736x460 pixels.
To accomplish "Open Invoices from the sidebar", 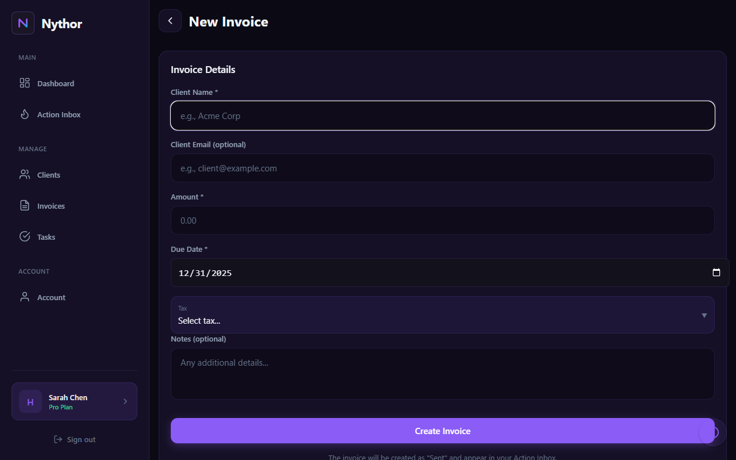I will (x=51, y=206).
